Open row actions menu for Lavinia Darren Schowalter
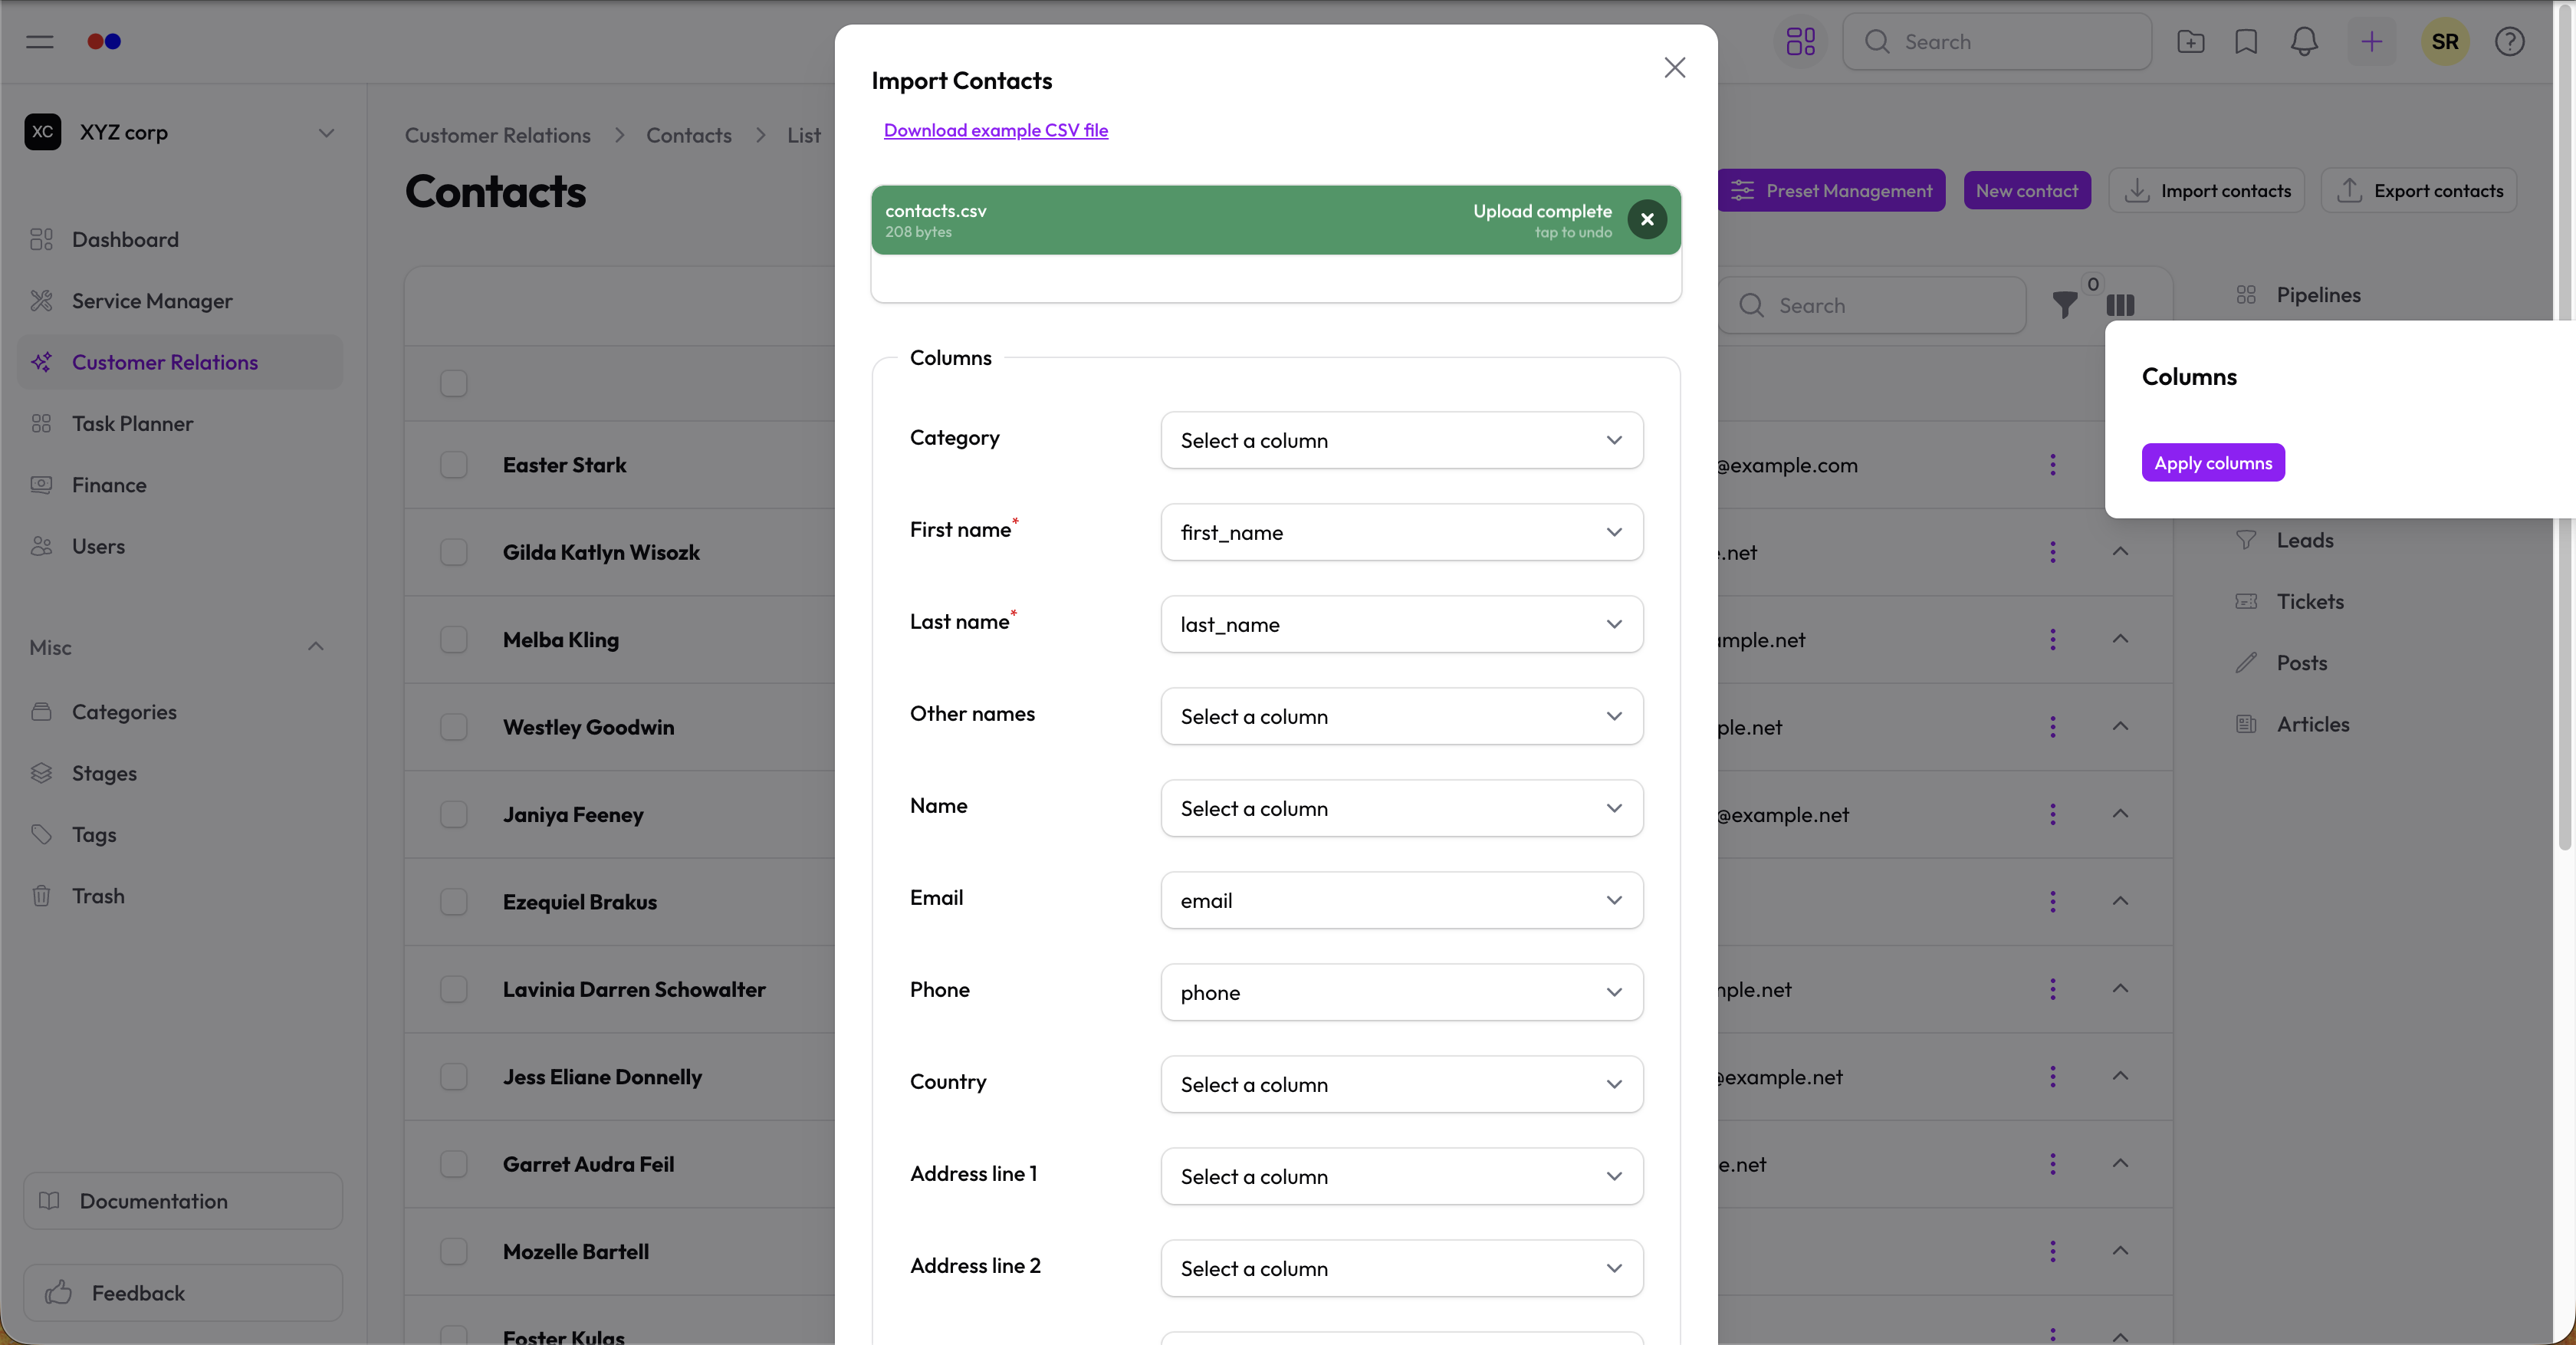This screenshot has width=2576, height=1345. click(x=2052, y=989)
